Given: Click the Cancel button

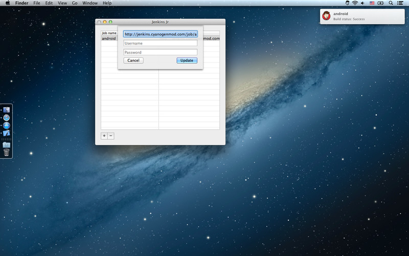Looking at the screenshot, I should click(x=133, y=60).
